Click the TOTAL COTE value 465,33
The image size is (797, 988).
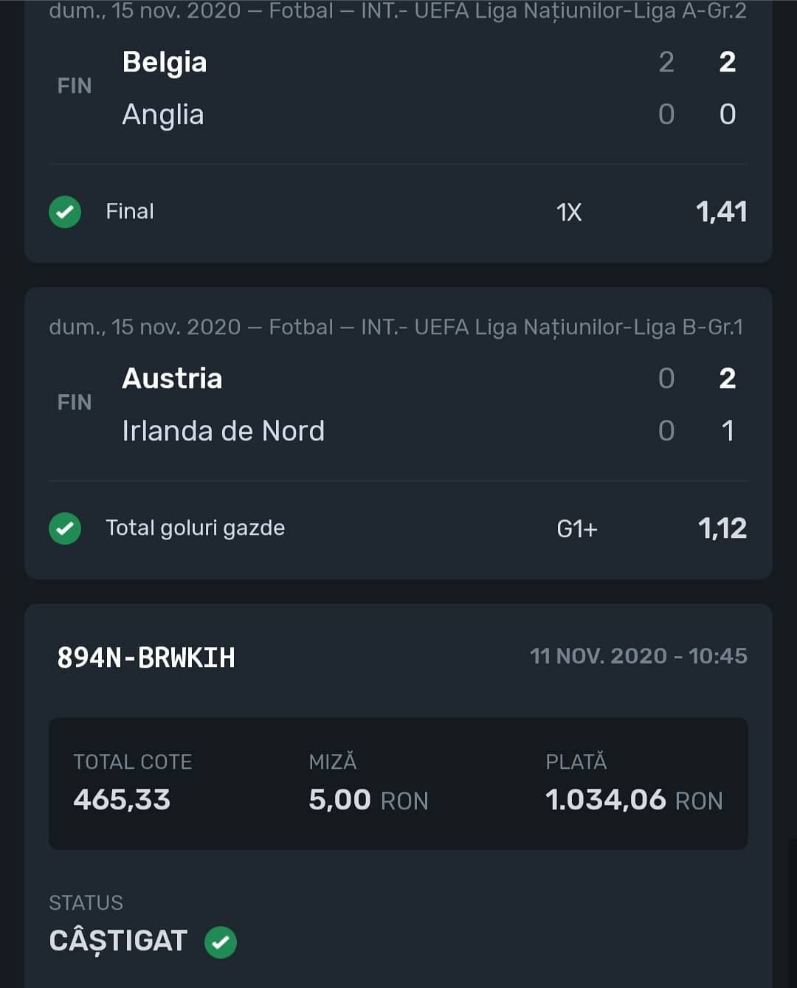click(x=122, y=800)
